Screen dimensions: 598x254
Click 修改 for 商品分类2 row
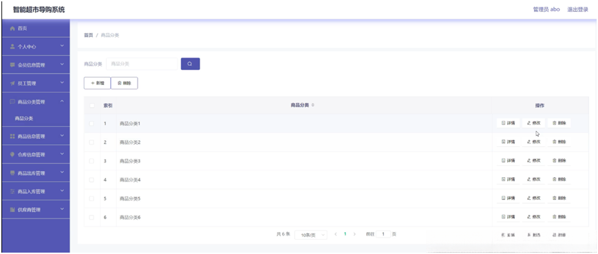533,142
